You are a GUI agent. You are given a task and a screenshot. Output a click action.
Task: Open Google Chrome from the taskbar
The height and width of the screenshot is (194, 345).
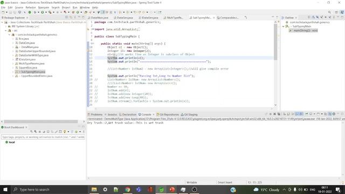click(127, 189)
